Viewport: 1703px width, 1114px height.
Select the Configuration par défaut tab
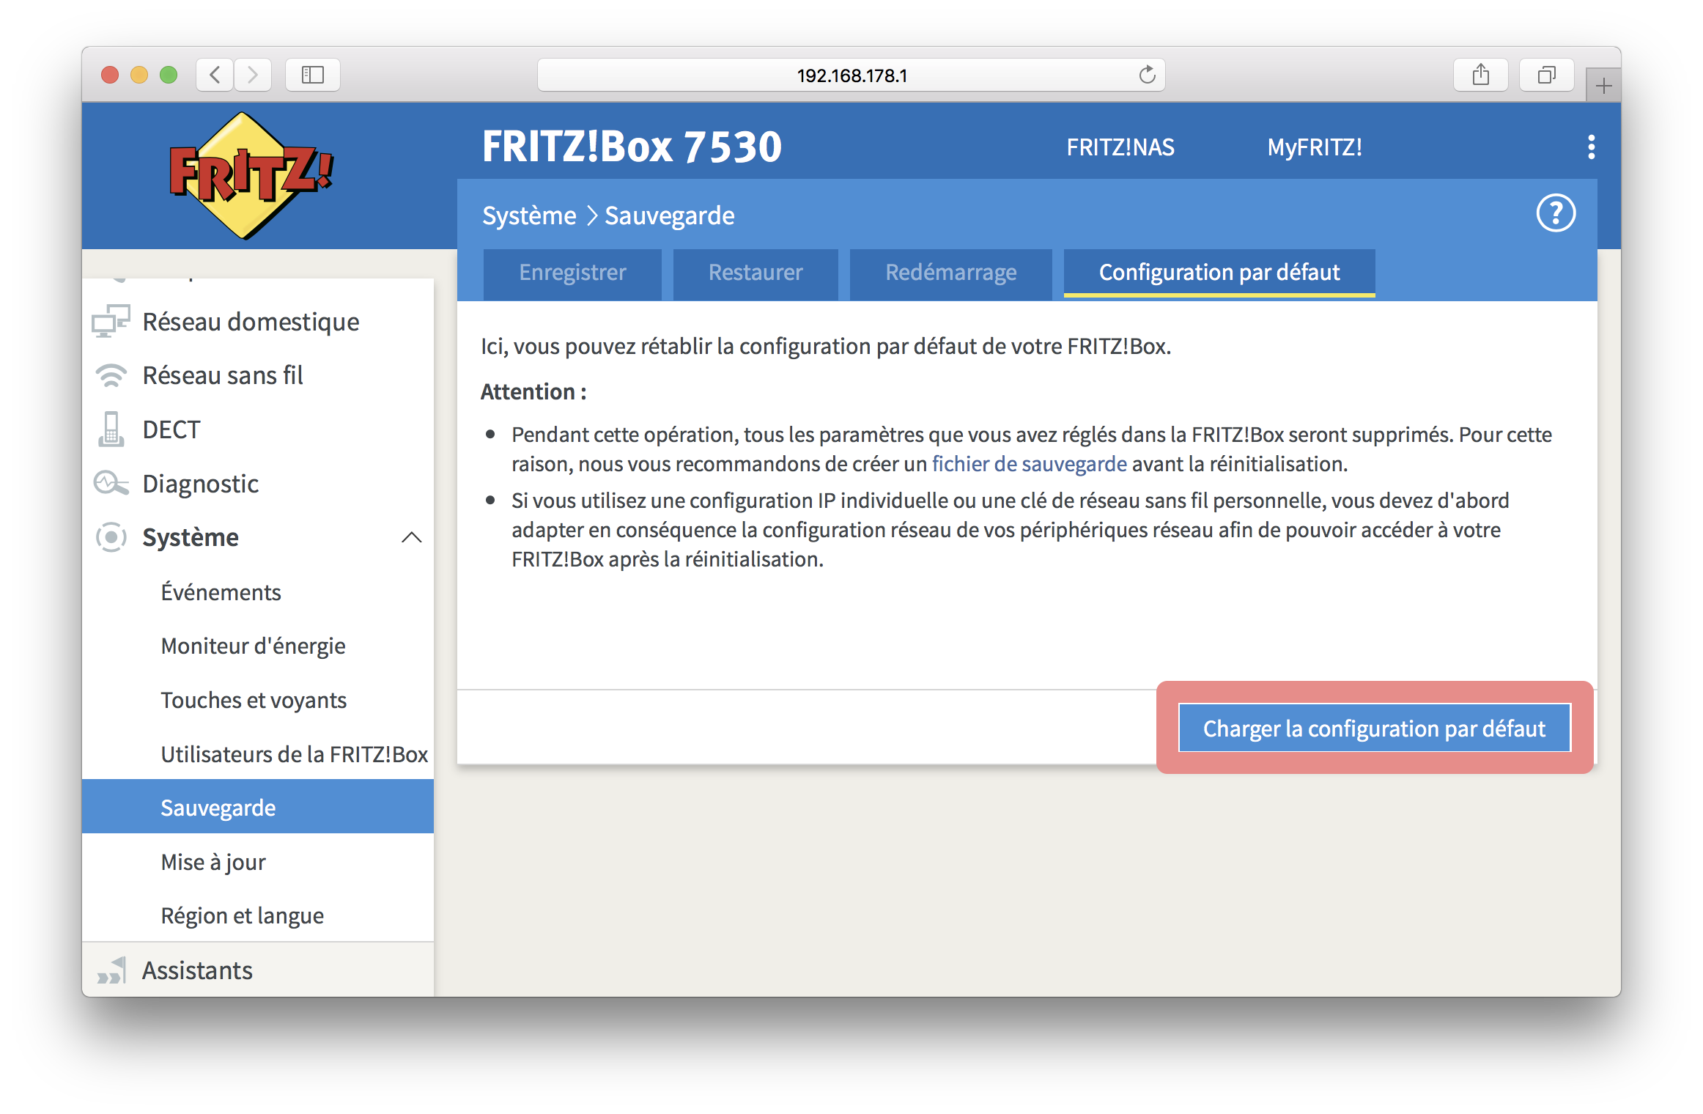tap(1219, 273)
